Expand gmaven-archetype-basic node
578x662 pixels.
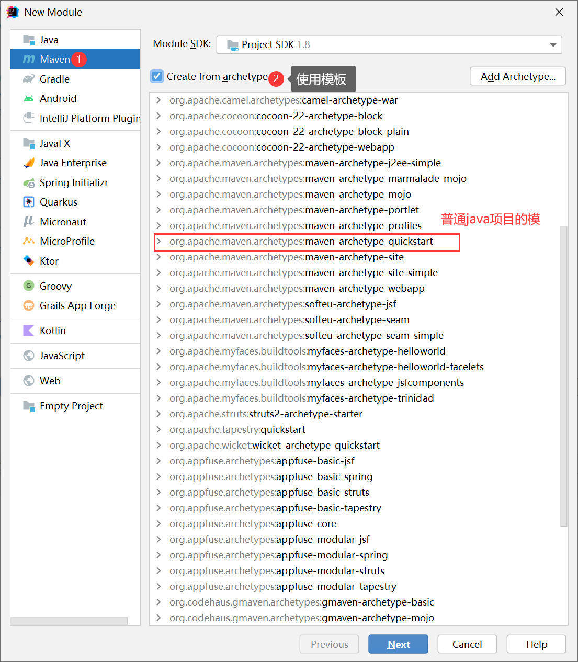coord(158,602)
